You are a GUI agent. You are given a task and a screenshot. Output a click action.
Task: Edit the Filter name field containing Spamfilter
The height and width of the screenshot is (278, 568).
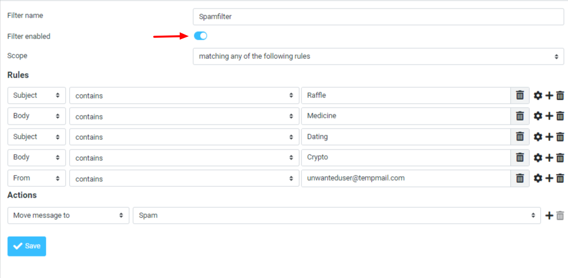tap(378, 16)
